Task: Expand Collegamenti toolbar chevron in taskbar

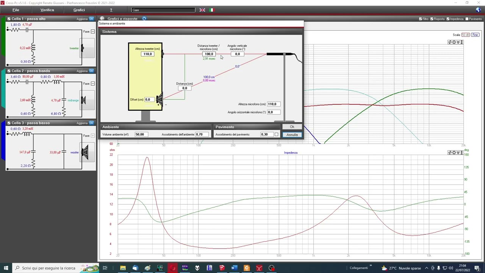Action: tap(371, 266)
